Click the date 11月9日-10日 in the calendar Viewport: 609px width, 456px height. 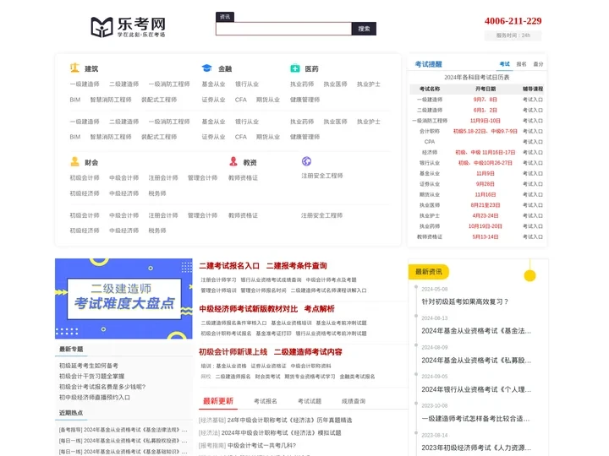coord(486,121)
